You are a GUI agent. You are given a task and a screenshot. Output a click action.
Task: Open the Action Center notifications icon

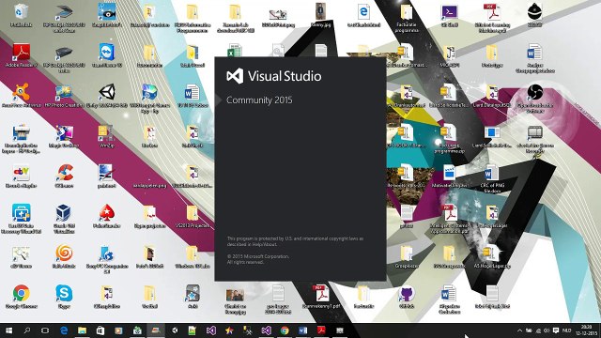(556, 330)
